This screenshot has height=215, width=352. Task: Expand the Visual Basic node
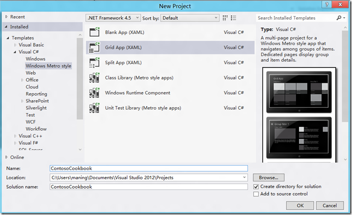click(15, 45)
